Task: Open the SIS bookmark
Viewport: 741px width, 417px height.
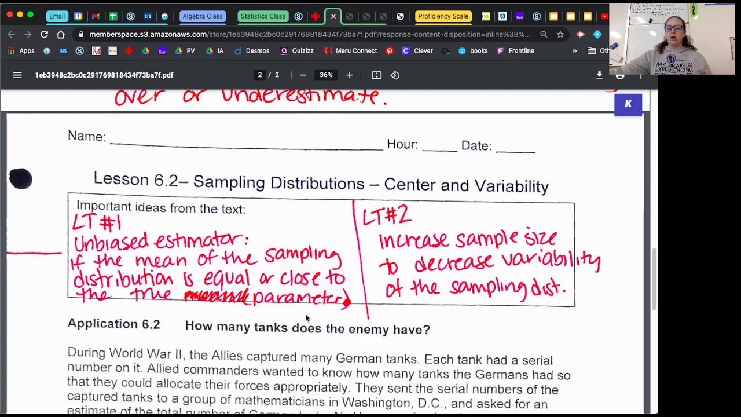Action: 63,51
